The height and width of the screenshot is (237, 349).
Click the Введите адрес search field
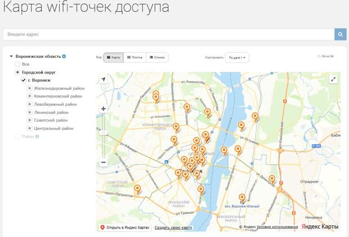point(169,34)
